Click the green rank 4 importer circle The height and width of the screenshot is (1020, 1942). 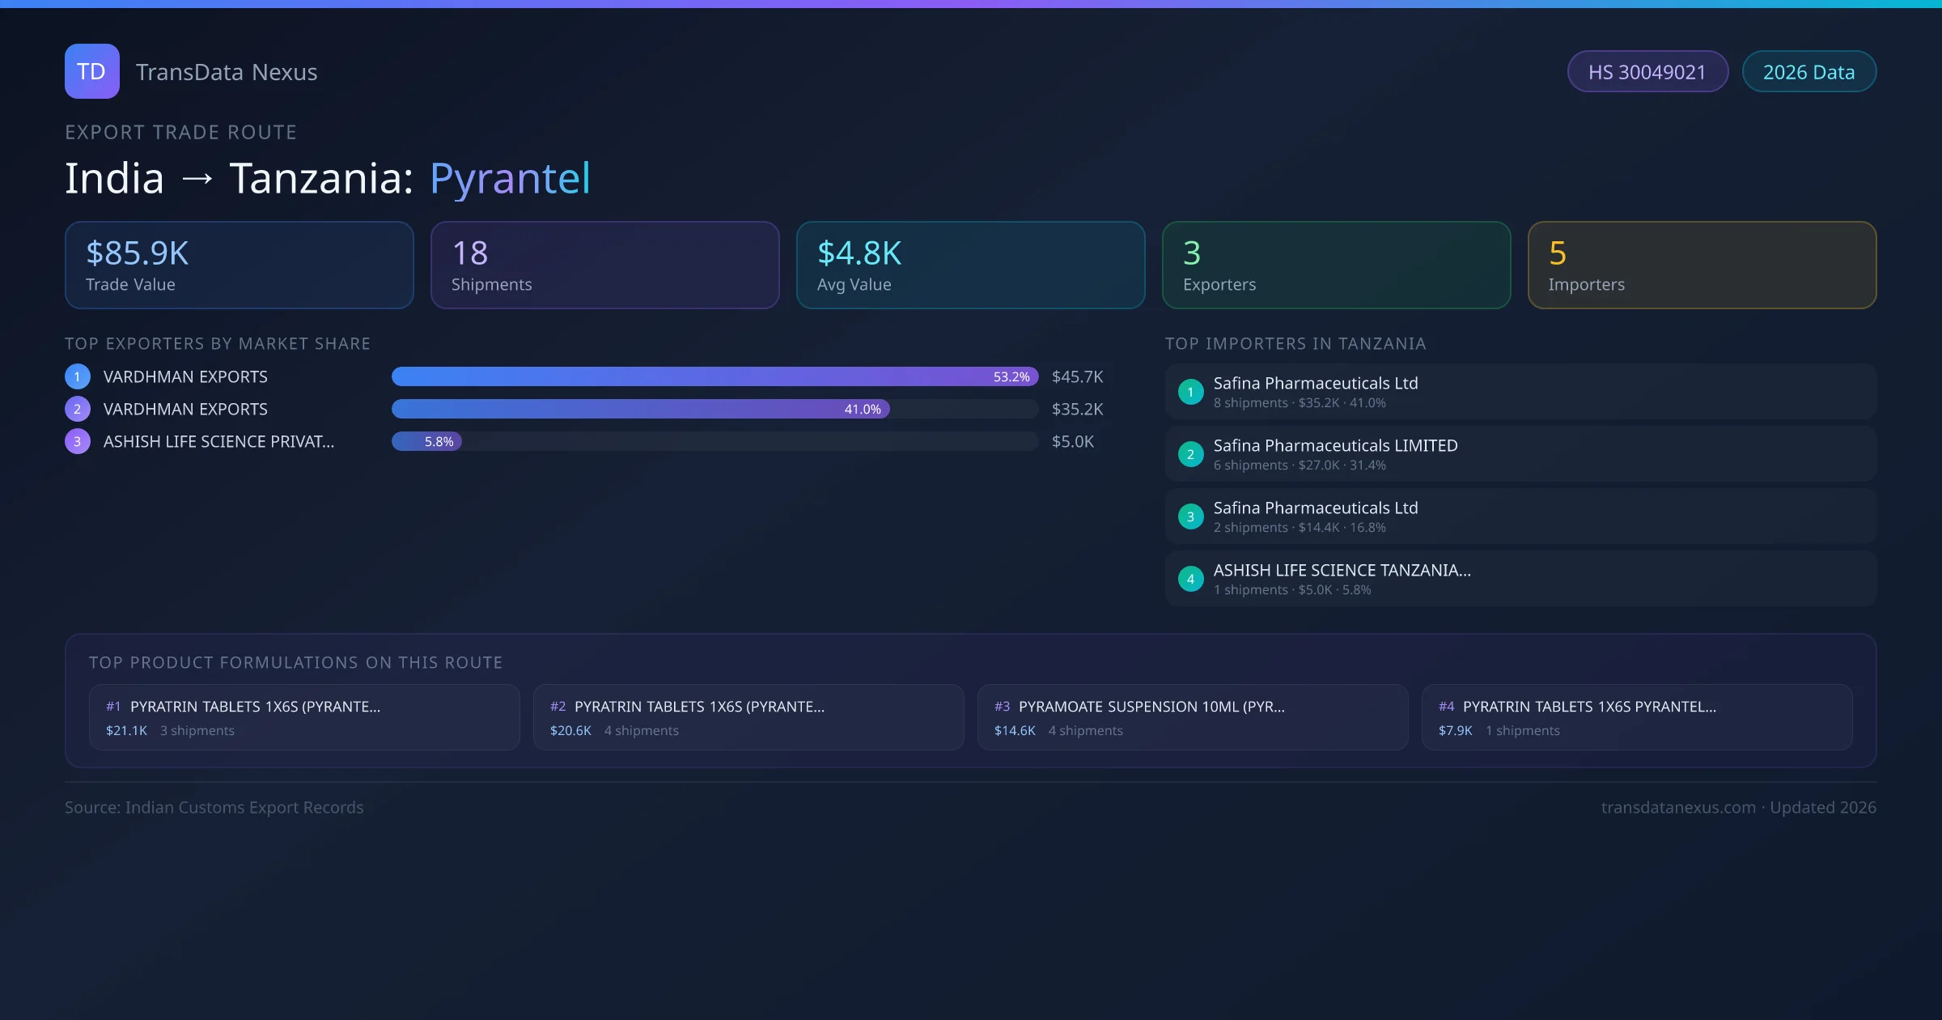(x=1190, y=579)
